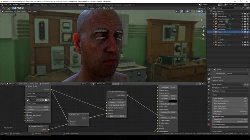Select Eye Lashes_1 in the outliner

click(222, 24)
